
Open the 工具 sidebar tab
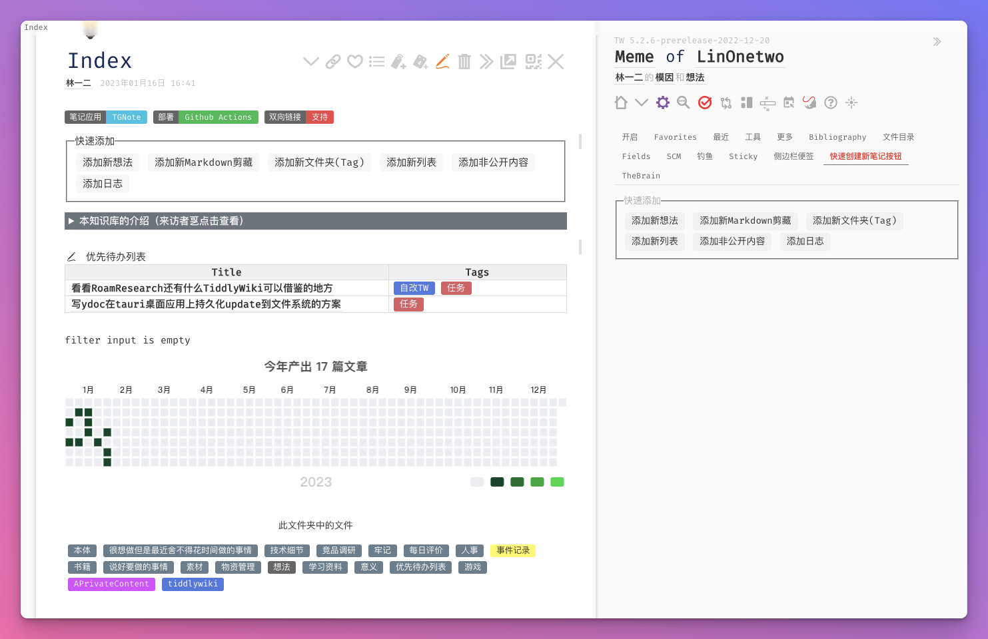[753, 137]
